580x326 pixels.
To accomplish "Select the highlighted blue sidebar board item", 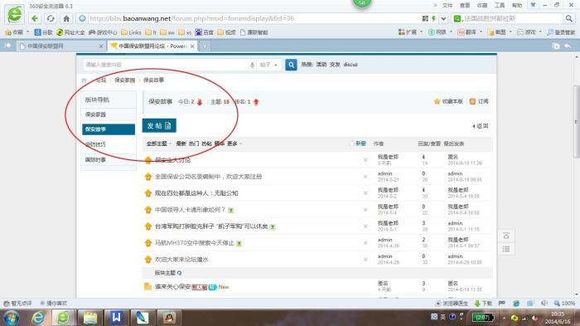I will pos(109,129).
